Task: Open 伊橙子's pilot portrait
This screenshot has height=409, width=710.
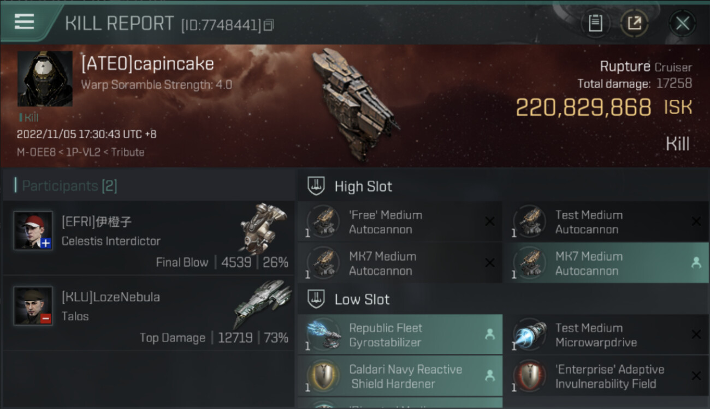Action: [x=33, y=231]
